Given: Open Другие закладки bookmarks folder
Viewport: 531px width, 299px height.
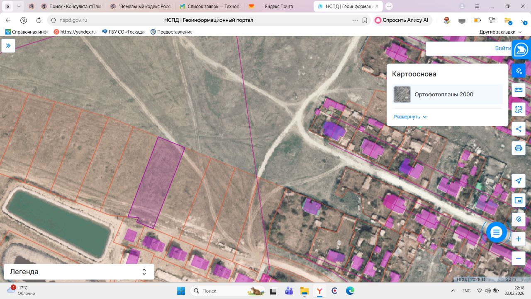Looking at the screenshot, I should pyautogui.click(x=500, y=32).
